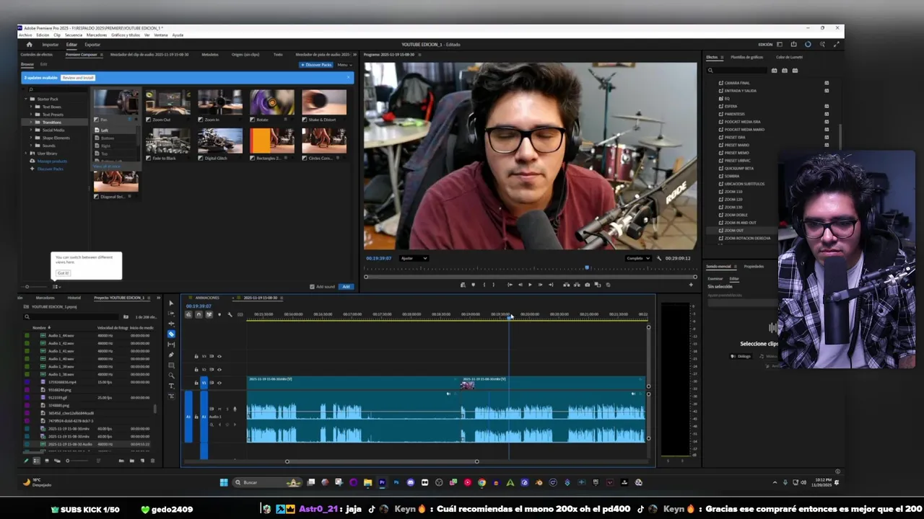This screenshot has width=924, height=519.
Task: Expand the Text Boxes folder
Action: 31,107
